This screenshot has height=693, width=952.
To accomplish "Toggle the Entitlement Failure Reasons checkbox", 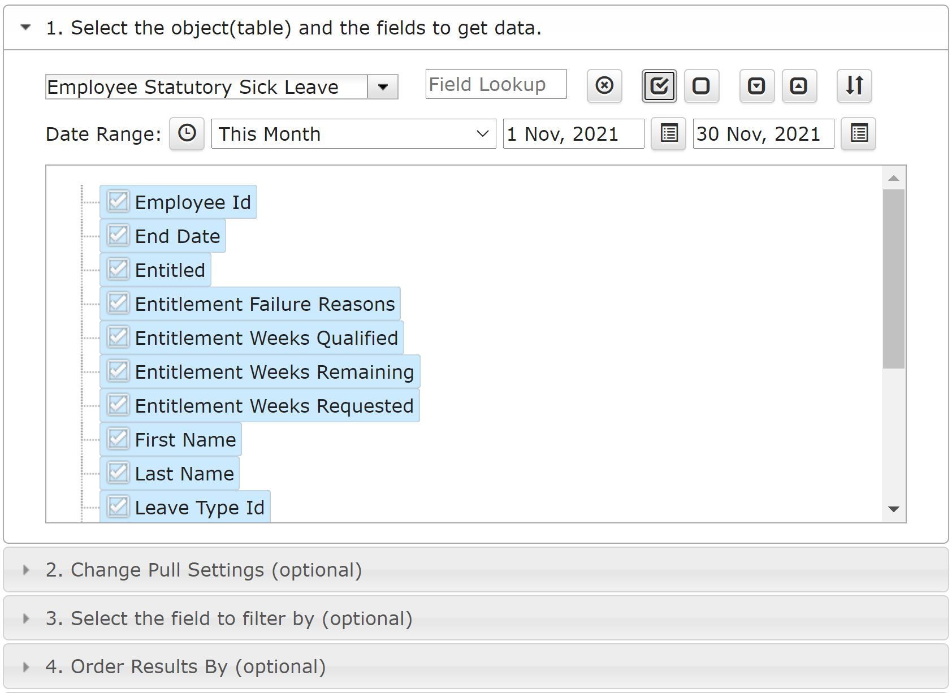I will [x=118, y=303].
